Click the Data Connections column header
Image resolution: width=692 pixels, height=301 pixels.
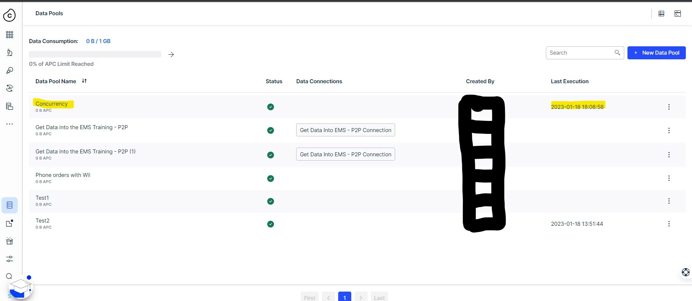coord(319,81)
